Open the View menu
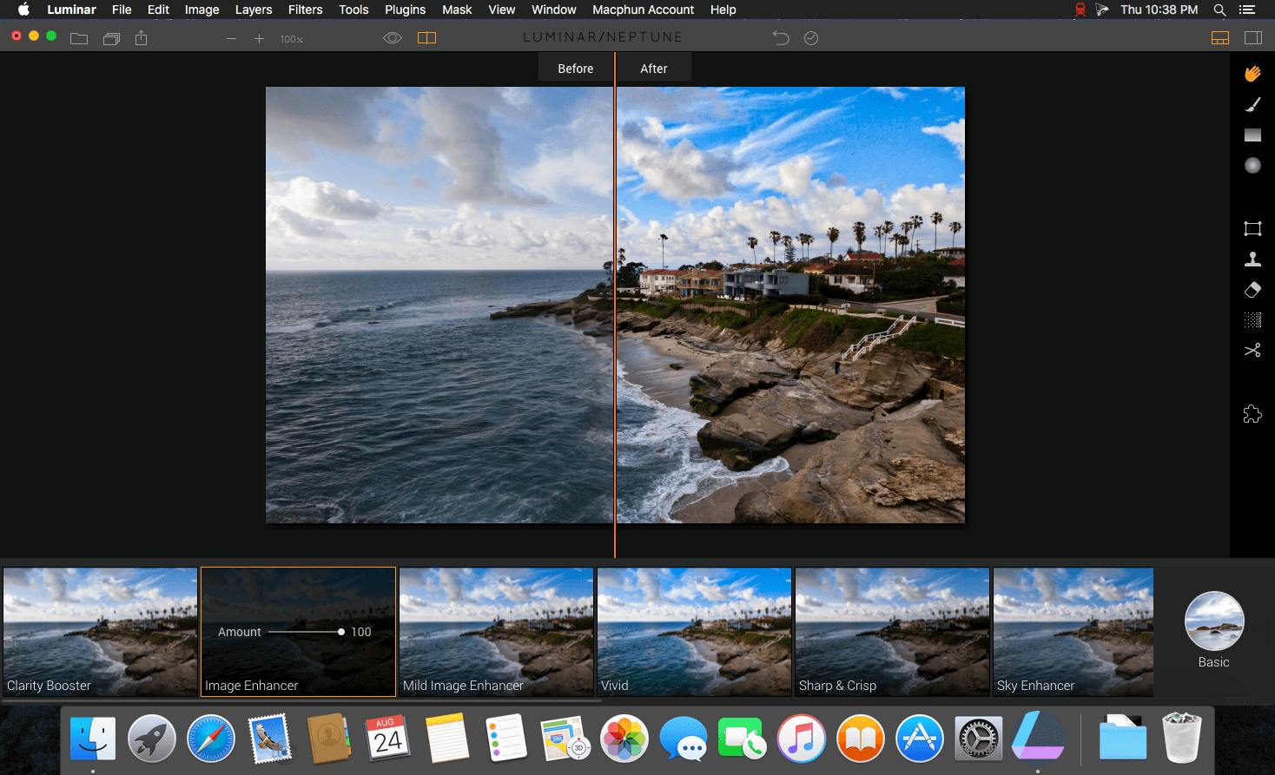 [502, 10]
